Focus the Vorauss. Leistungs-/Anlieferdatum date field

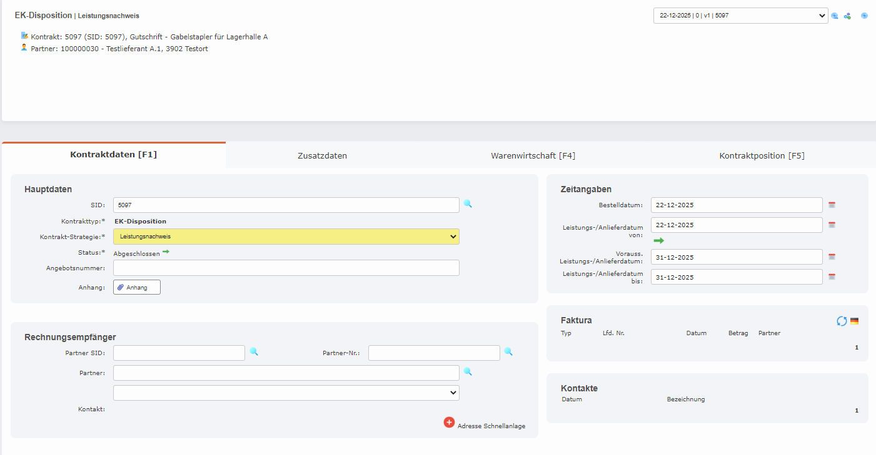coord(736,257)
